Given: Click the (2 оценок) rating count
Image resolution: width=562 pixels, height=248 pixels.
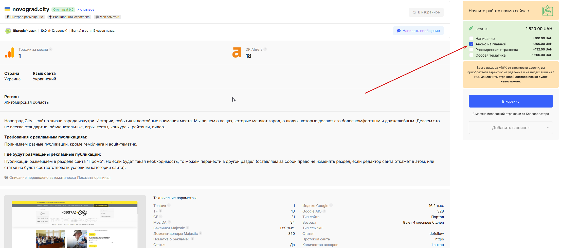Looking at the screenshot, I should point(60,31).
